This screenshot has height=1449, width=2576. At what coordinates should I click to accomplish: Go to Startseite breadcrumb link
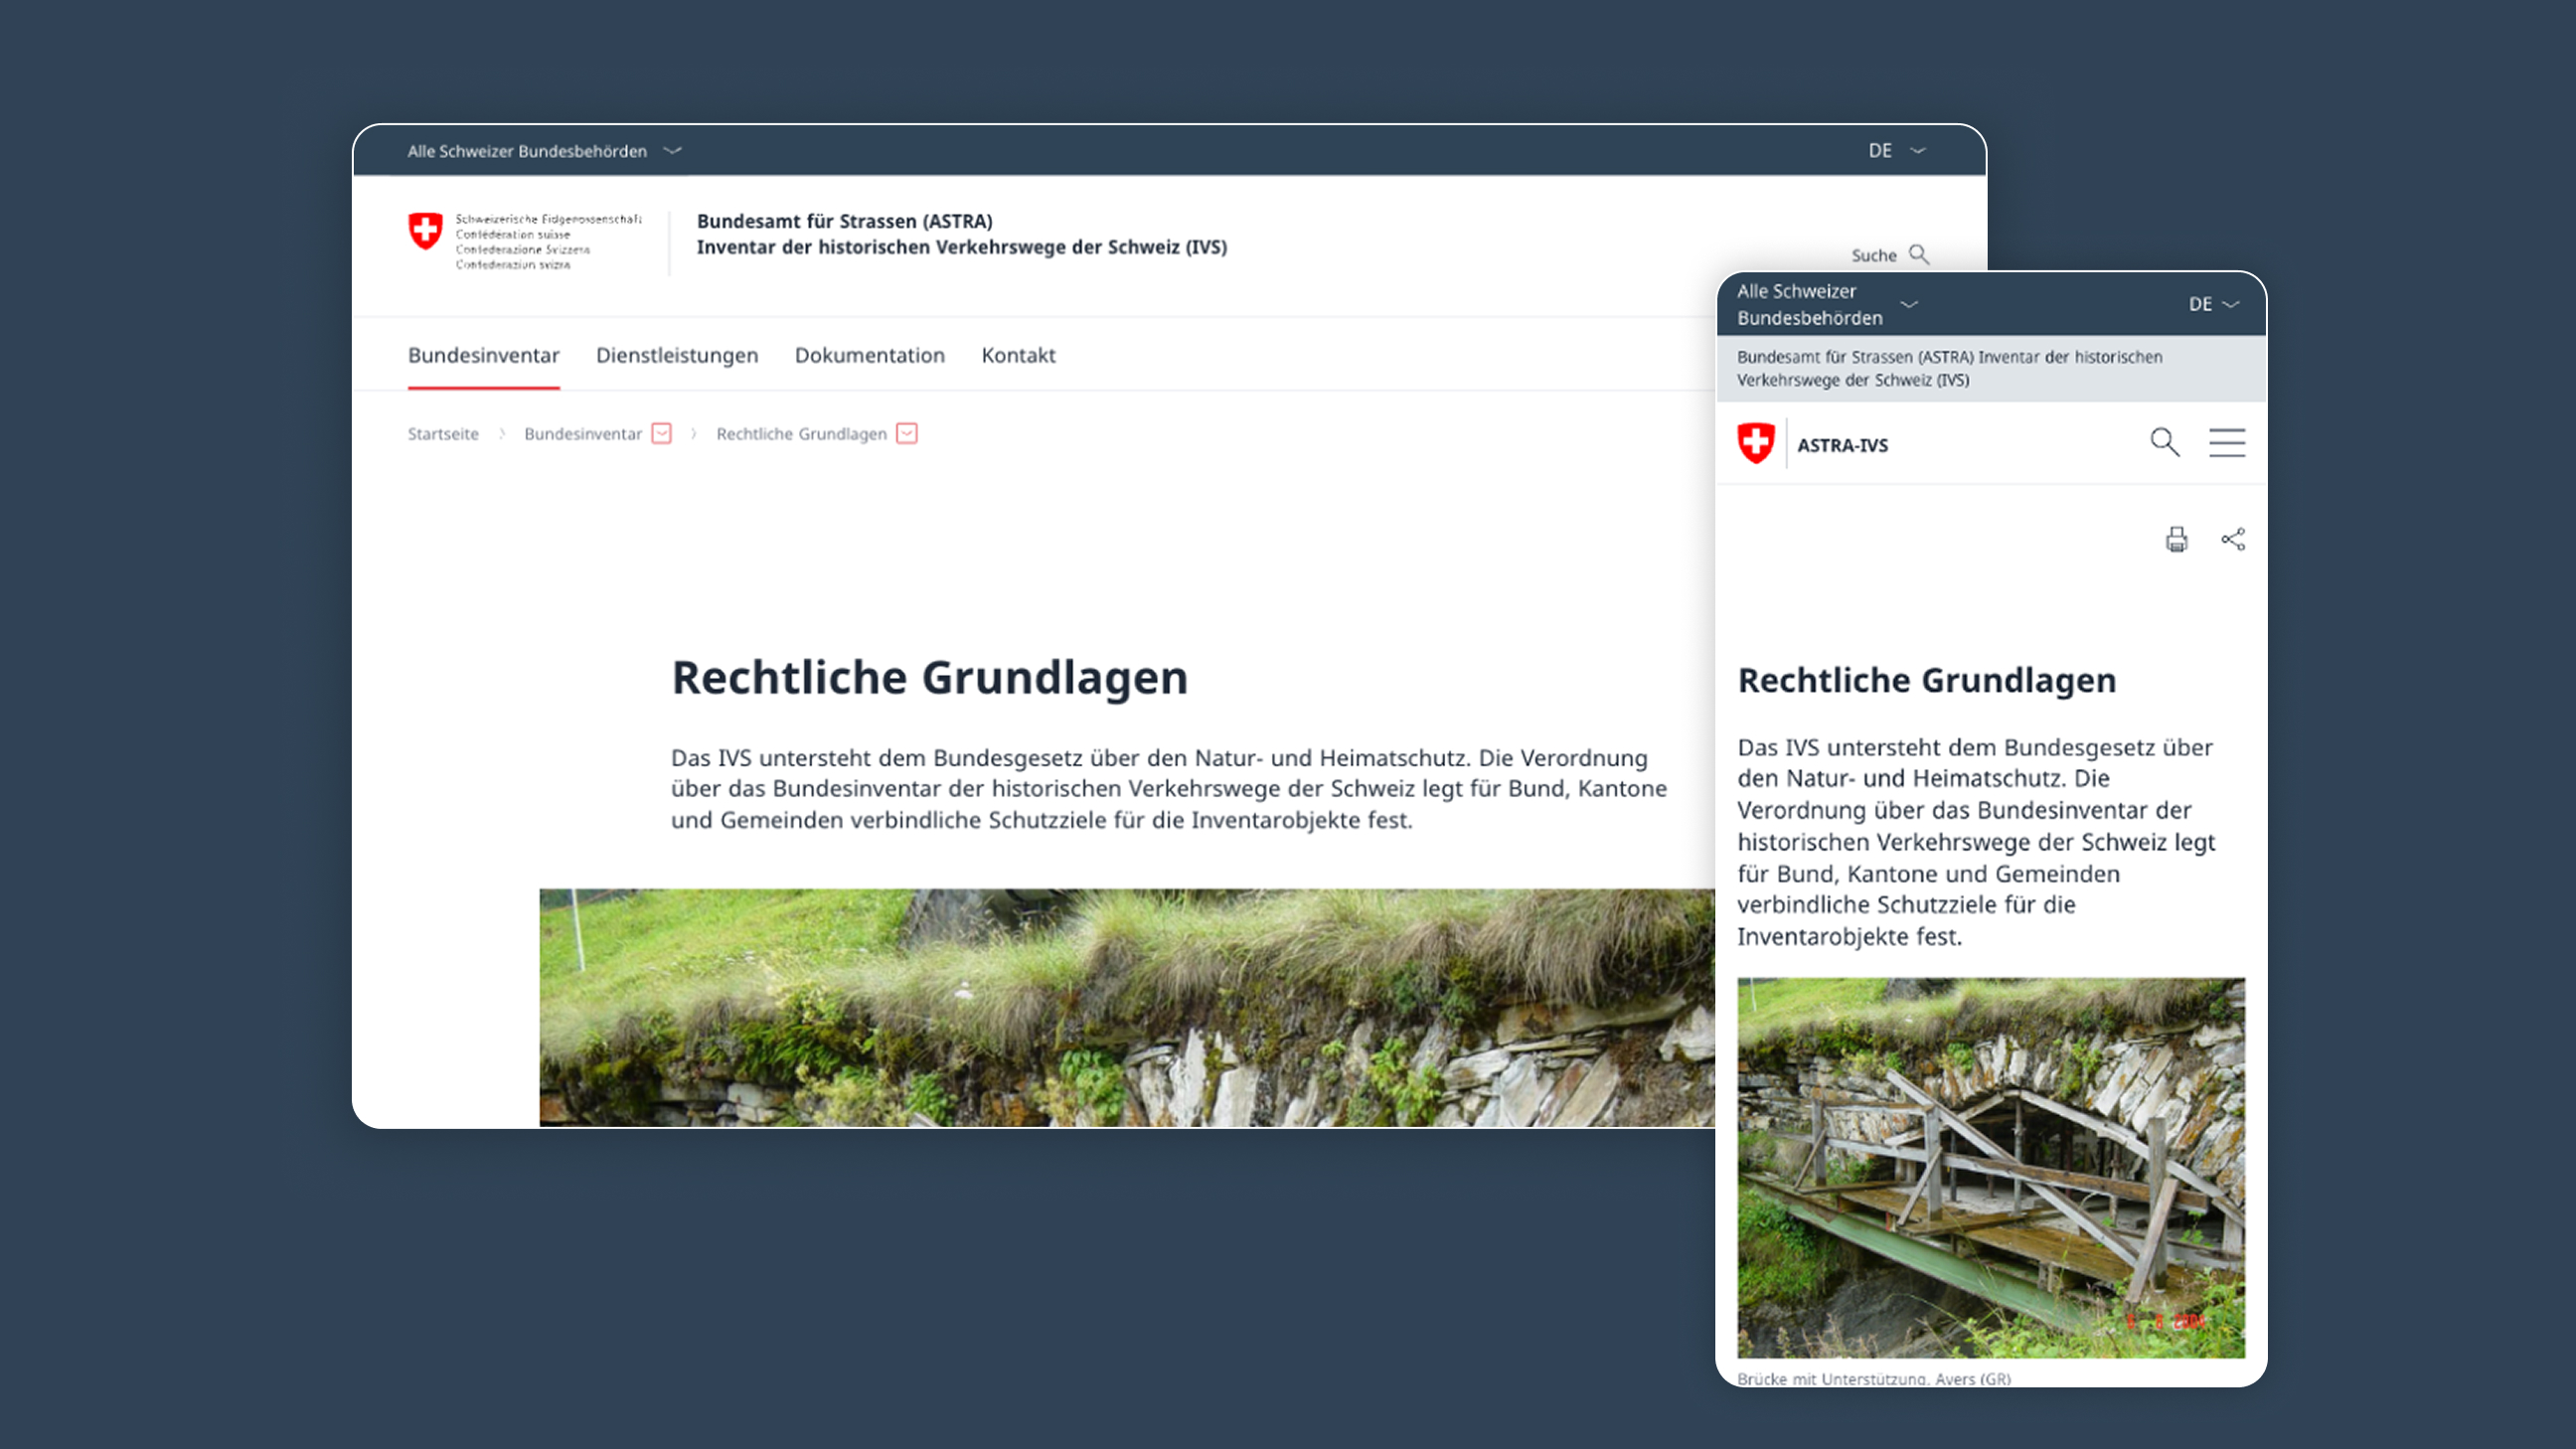[x=443, y=434]
